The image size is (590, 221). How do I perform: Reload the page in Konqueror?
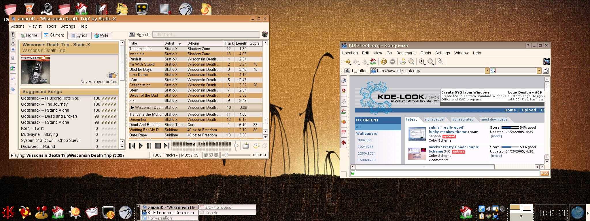pos(383,62)
